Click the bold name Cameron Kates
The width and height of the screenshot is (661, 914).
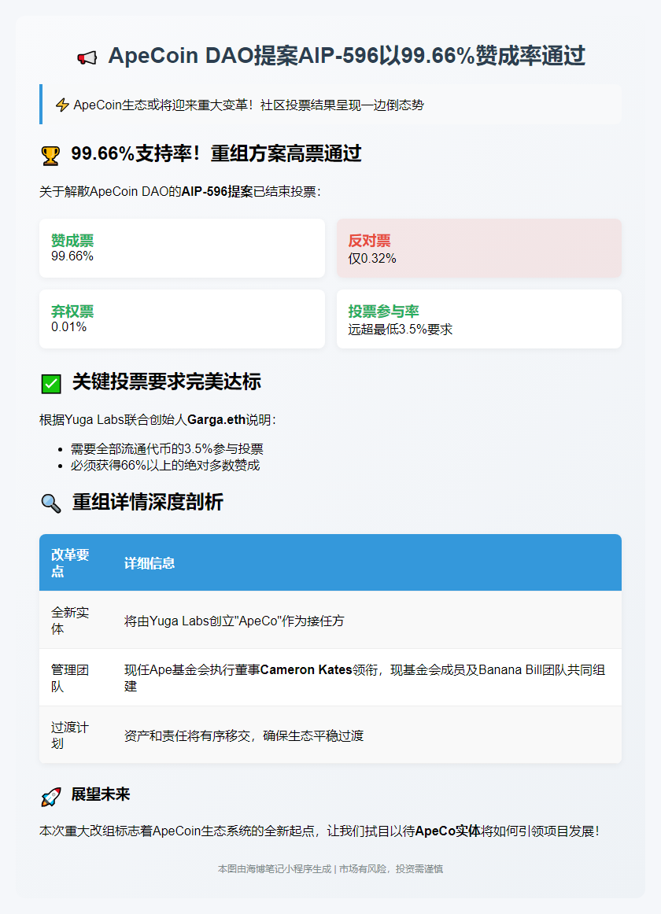pyautogui.click(x=306, y=669)
